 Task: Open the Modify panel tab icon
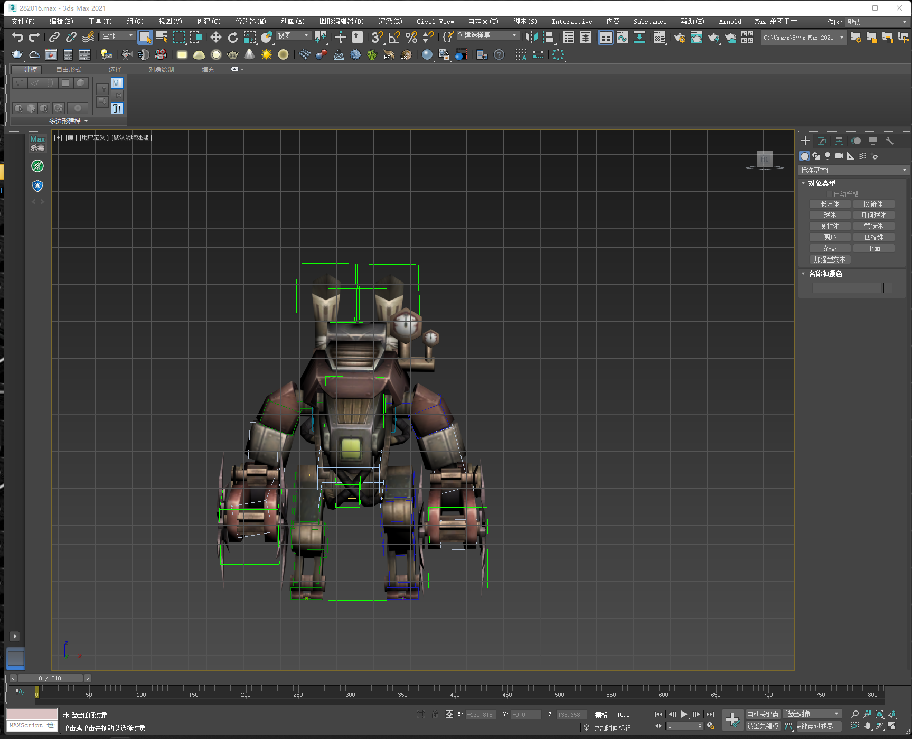822,141
